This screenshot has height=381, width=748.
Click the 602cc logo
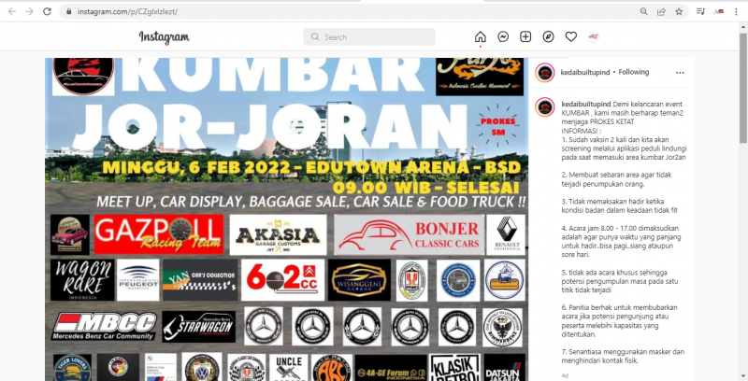pos(283,280)
